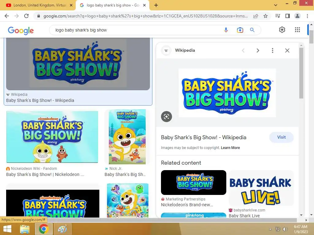Click the Google search text field
Screen dimensions: 314x235
pyautogui.click(x=136, y=30)
